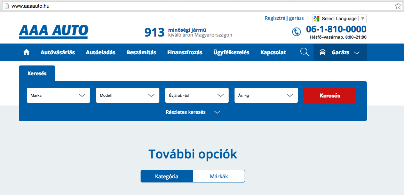The height and width of the screenshot is (195, 404).
Task: Click the Hétfő–vasárnap opening hours text
Action: pyautogui.click(x=338, y=37)
